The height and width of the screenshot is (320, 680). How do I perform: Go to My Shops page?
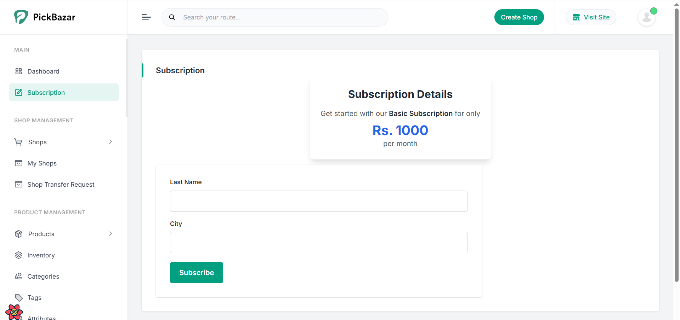pyautogui.click(x=42, y=163)
